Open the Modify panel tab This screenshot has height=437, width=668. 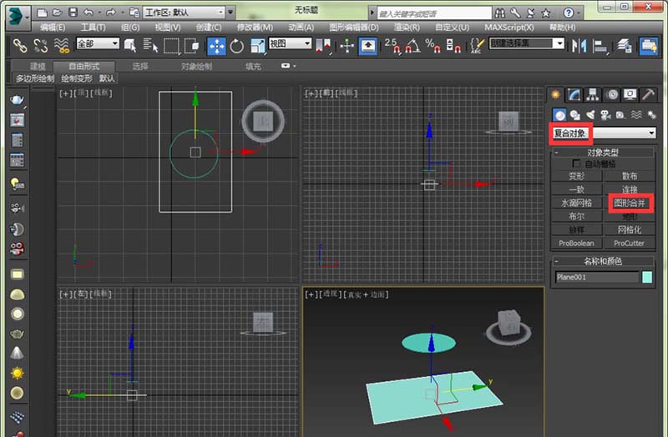coord(575,94)
